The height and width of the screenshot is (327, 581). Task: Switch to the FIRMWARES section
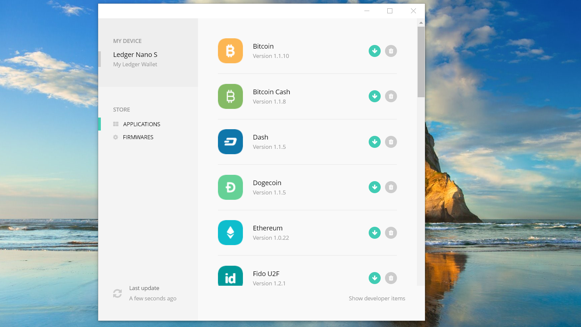click(x=138, y=137)
